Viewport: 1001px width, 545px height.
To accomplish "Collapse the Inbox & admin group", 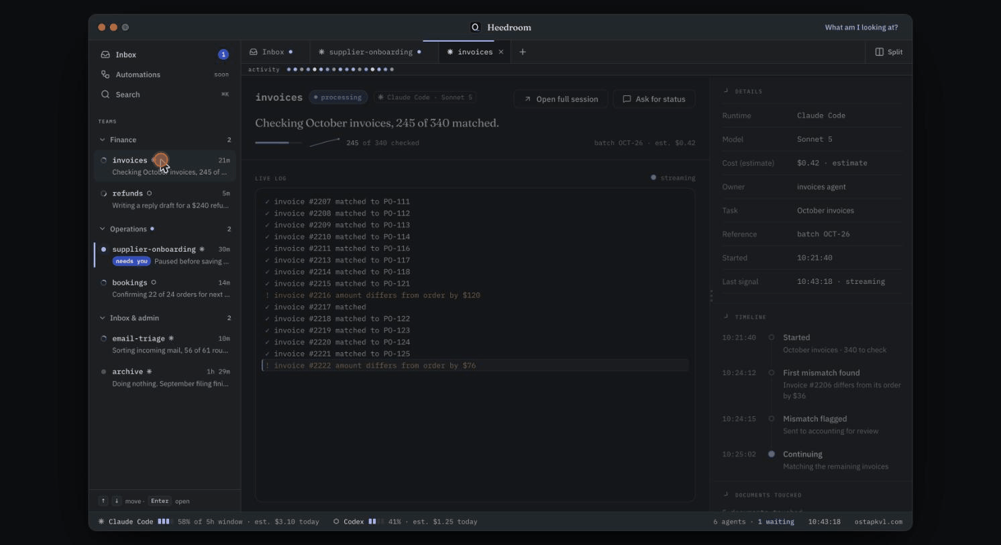I will [164, 318].
